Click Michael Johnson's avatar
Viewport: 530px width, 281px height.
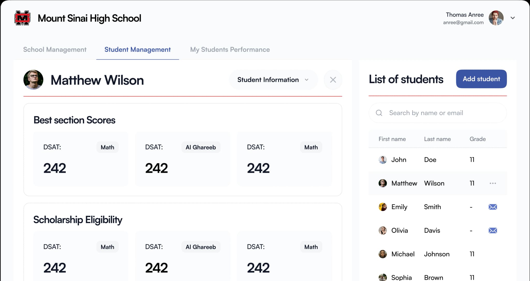382,254
